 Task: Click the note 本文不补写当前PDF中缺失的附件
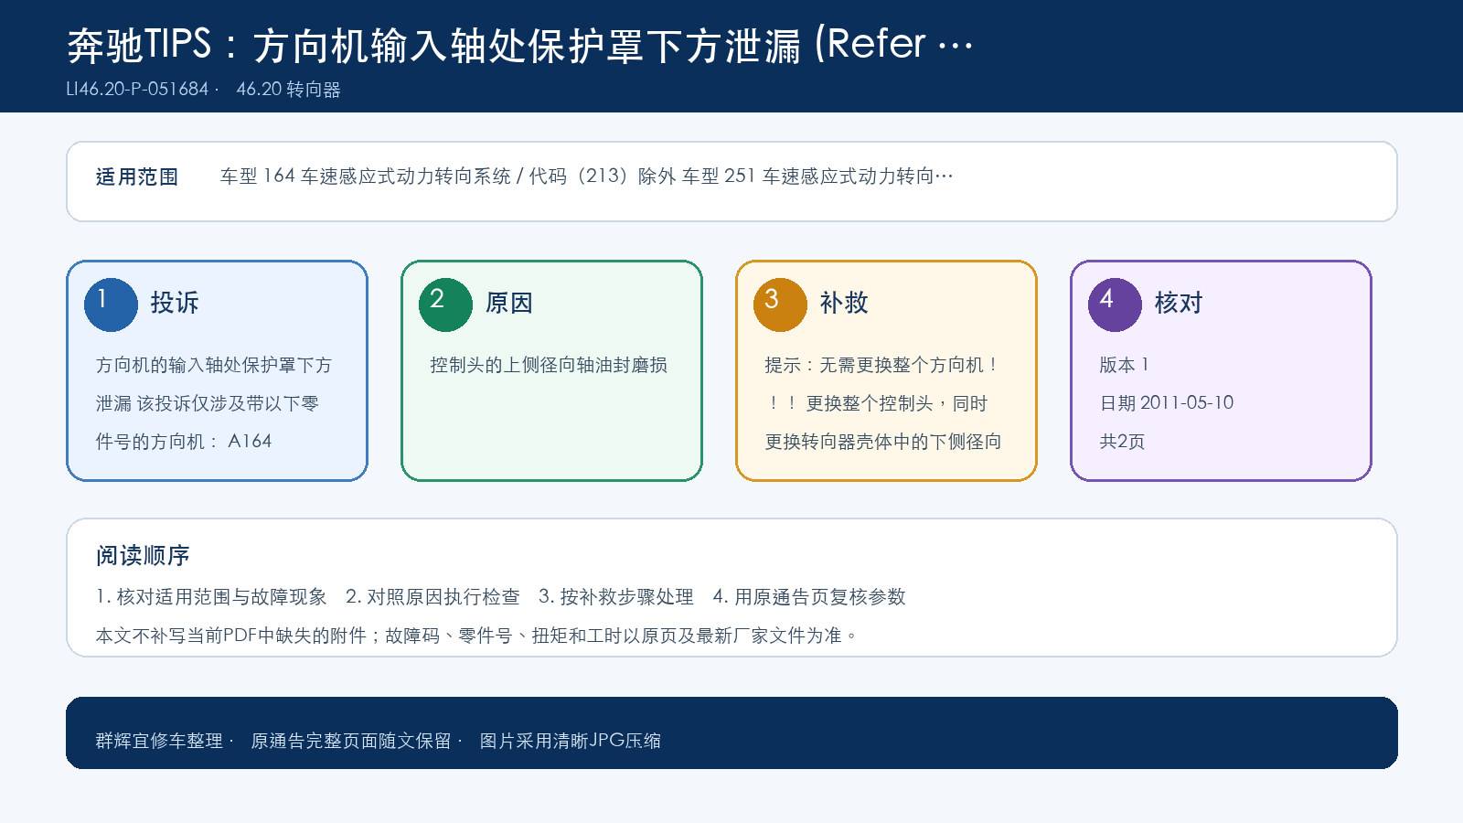pyautogui.click(x=231, y=636)
